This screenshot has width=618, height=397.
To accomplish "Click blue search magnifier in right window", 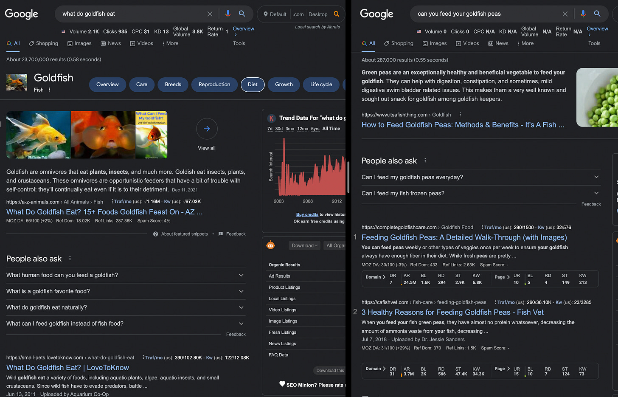I will (597, 14).
